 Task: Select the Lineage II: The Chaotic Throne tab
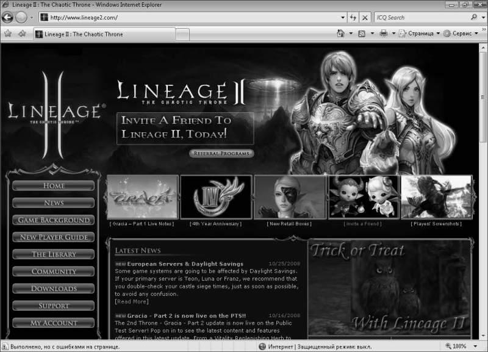pyautogui.click(x=104, y=34)
